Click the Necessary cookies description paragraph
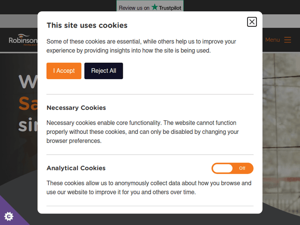The width and height of the screenshot is (300, 225). coord(142,132)
